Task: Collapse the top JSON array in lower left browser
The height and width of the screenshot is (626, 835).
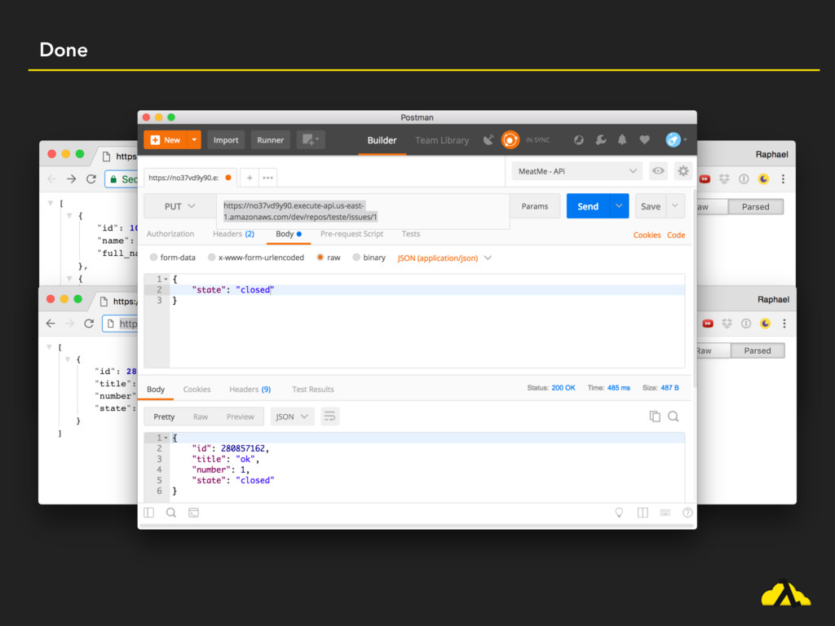Action: tap(50, 347)
